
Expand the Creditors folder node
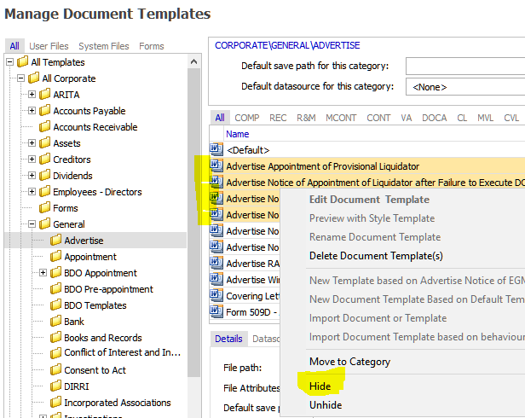[32, 160]
